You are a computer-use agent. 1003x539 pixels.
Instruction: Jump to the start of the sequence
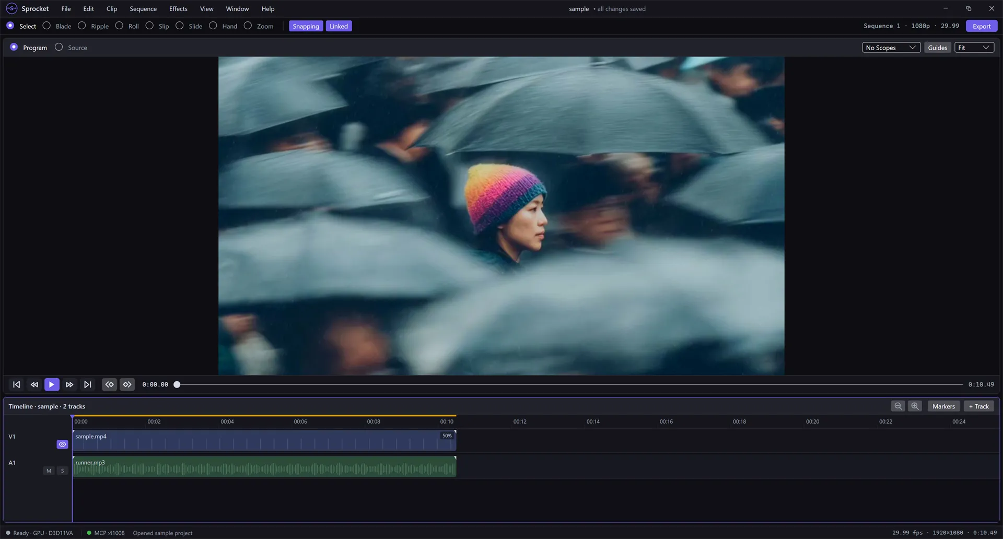[x=17, y=384]
